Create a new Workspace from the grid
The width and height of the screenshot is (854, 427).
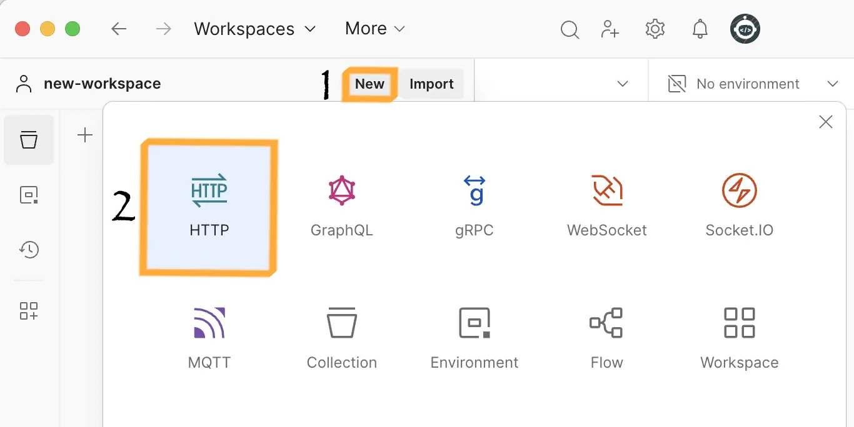(x=739, y=338)
